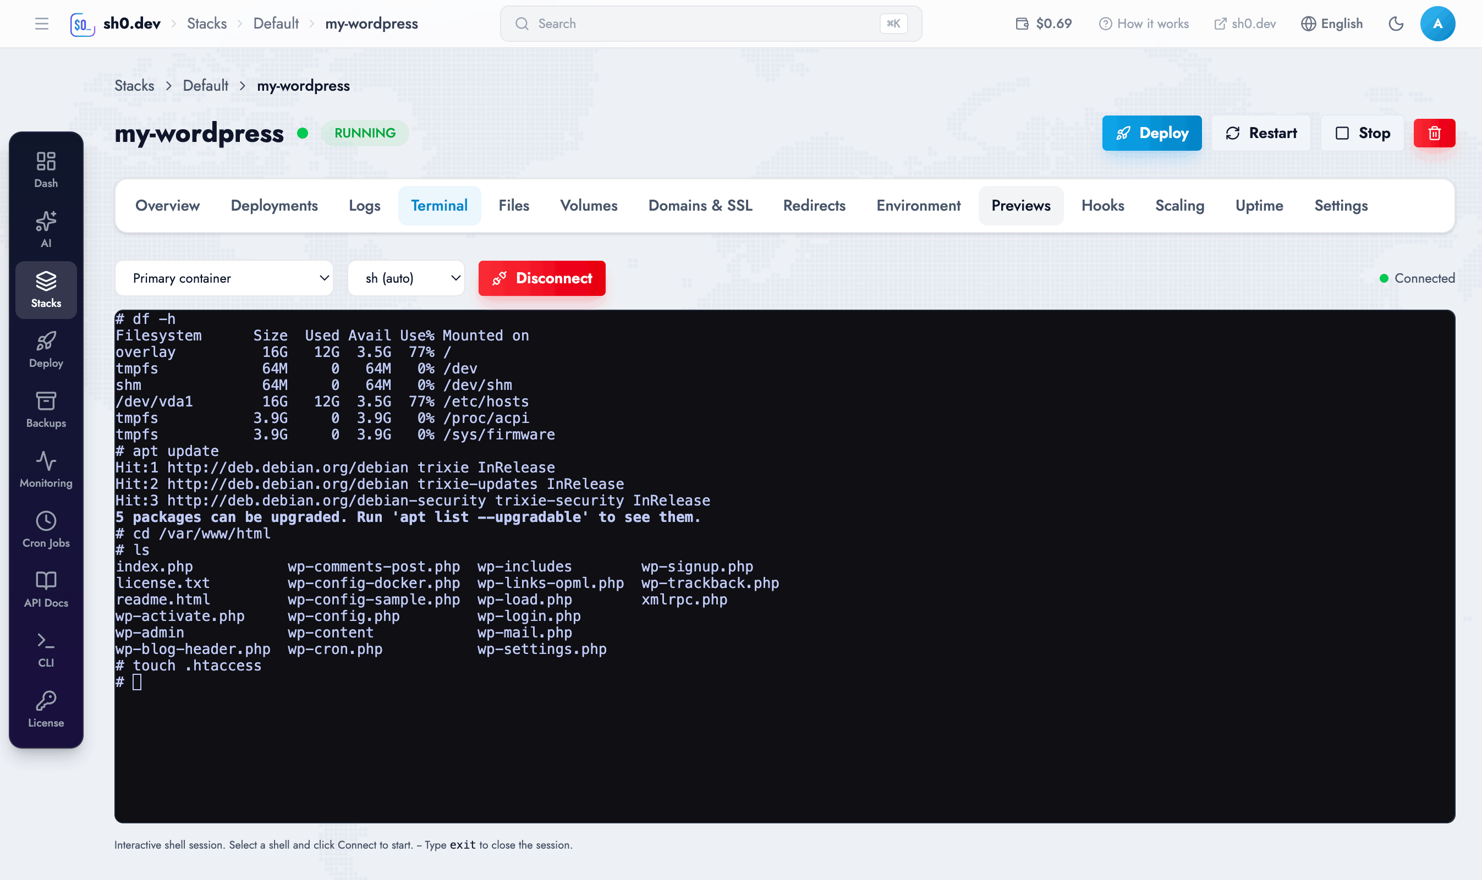Screen dimensions: 1482x880
Task: Select Stacks in the sidebar
Action: (46, 290)
